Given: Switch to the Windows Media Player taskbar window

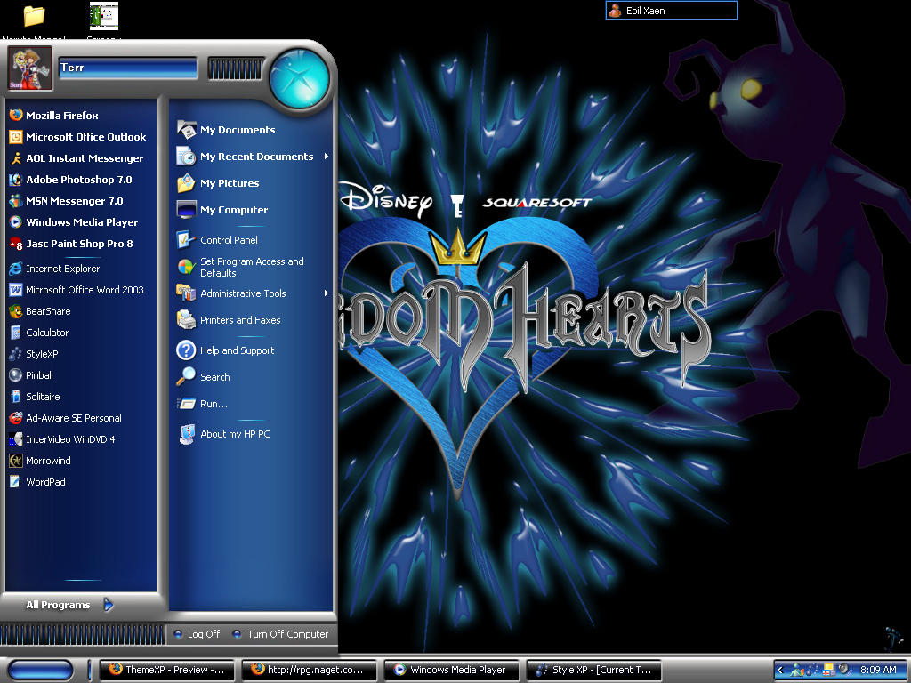Looking at the screenshot, I should pyautogui.click(x=450, y=670).
